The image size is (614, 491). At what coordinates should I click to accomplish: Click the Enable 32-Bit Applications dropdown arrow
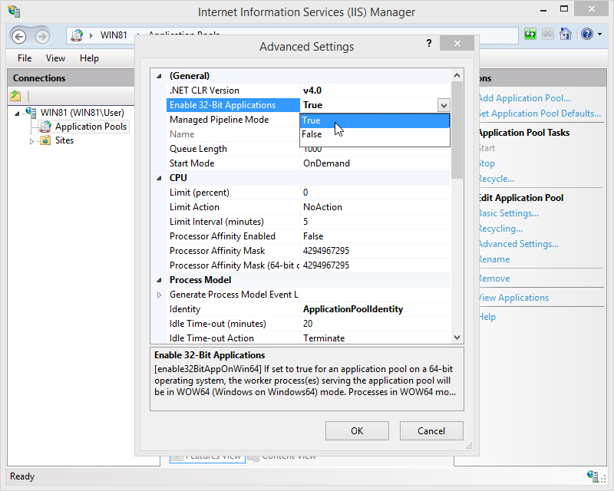[x=444, y=105]
